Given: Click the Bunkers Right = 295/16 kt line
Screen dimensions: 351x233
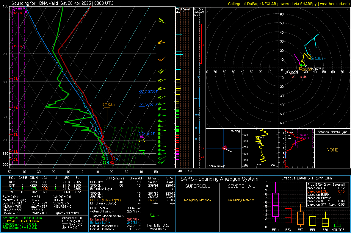Looking at the screenshot, I should 115,219.
